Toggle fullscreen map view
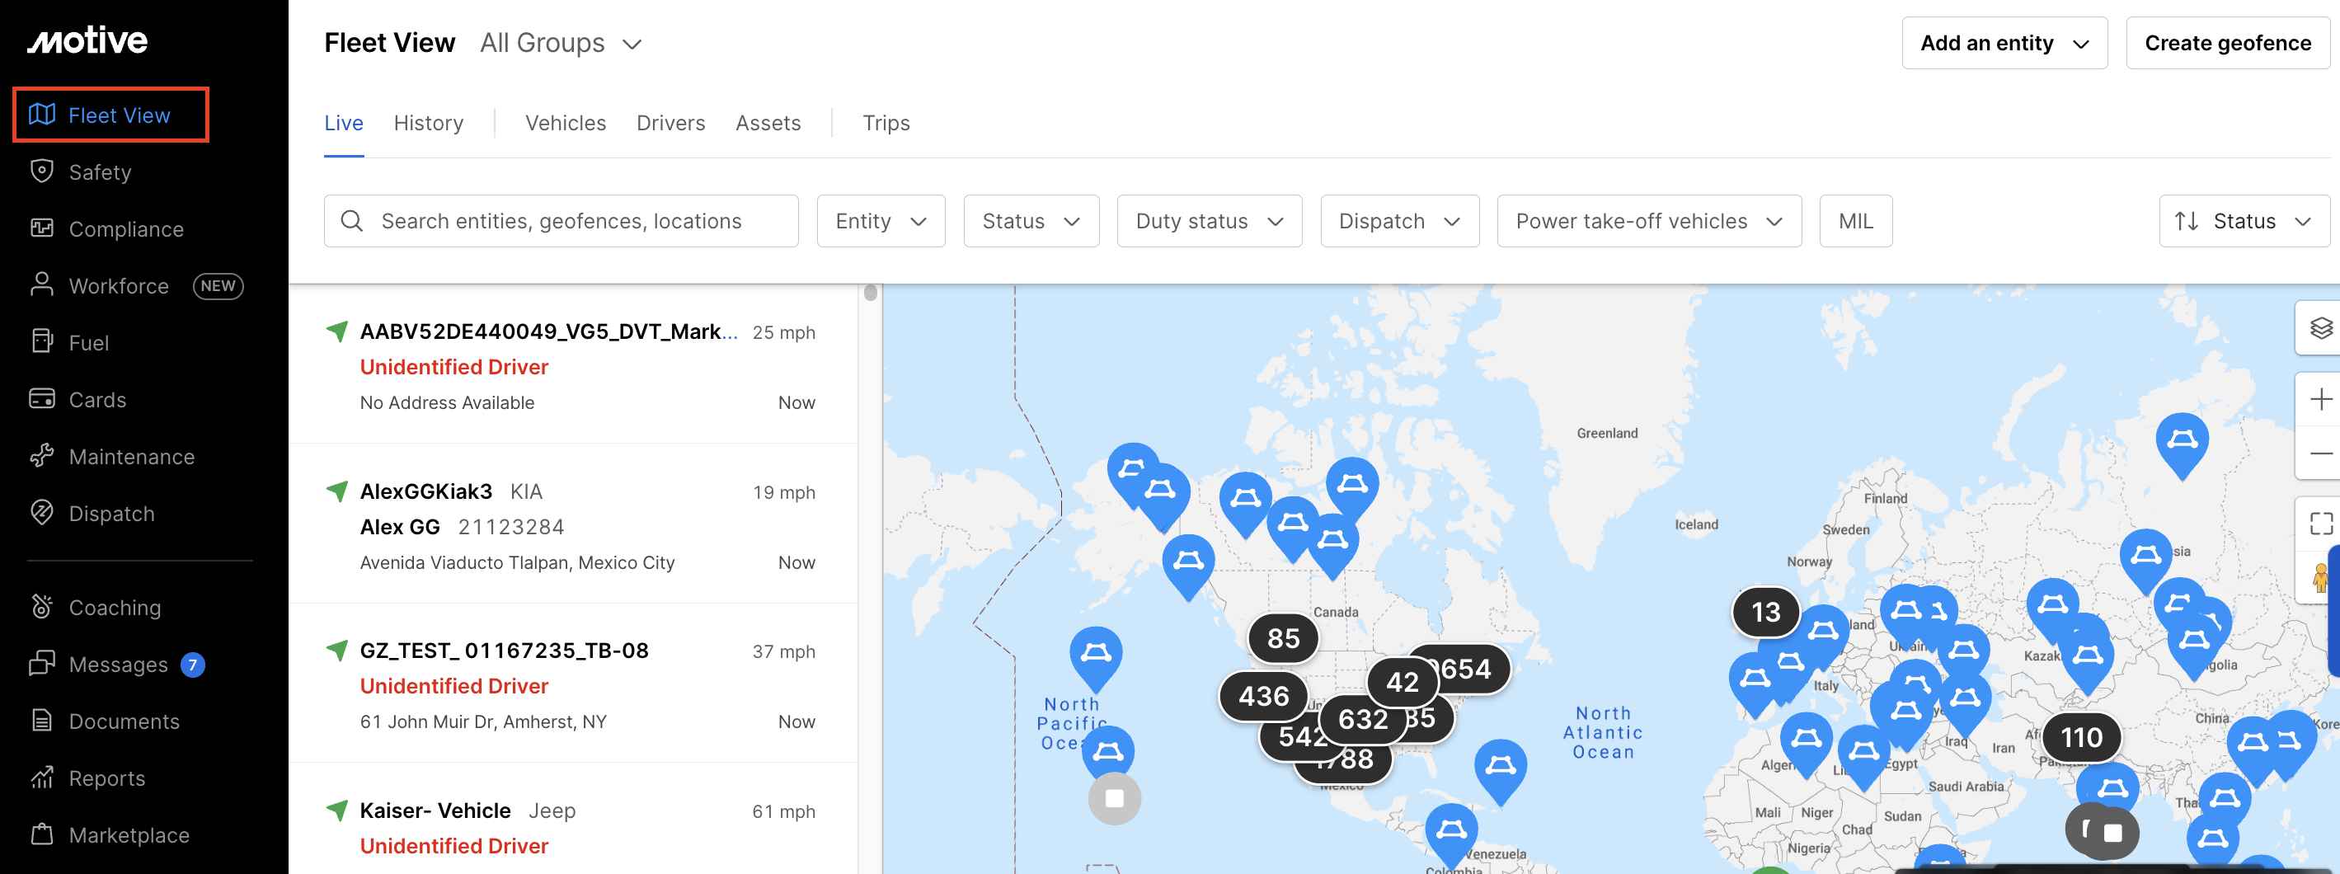The width and height of the screenshot is (2340, 874). (x=2321, y=524)
